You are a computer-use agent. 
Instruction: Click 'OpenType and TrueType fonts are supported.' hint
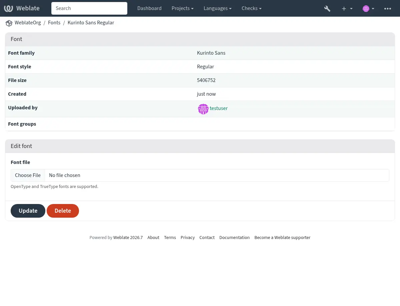pos(54,187)
